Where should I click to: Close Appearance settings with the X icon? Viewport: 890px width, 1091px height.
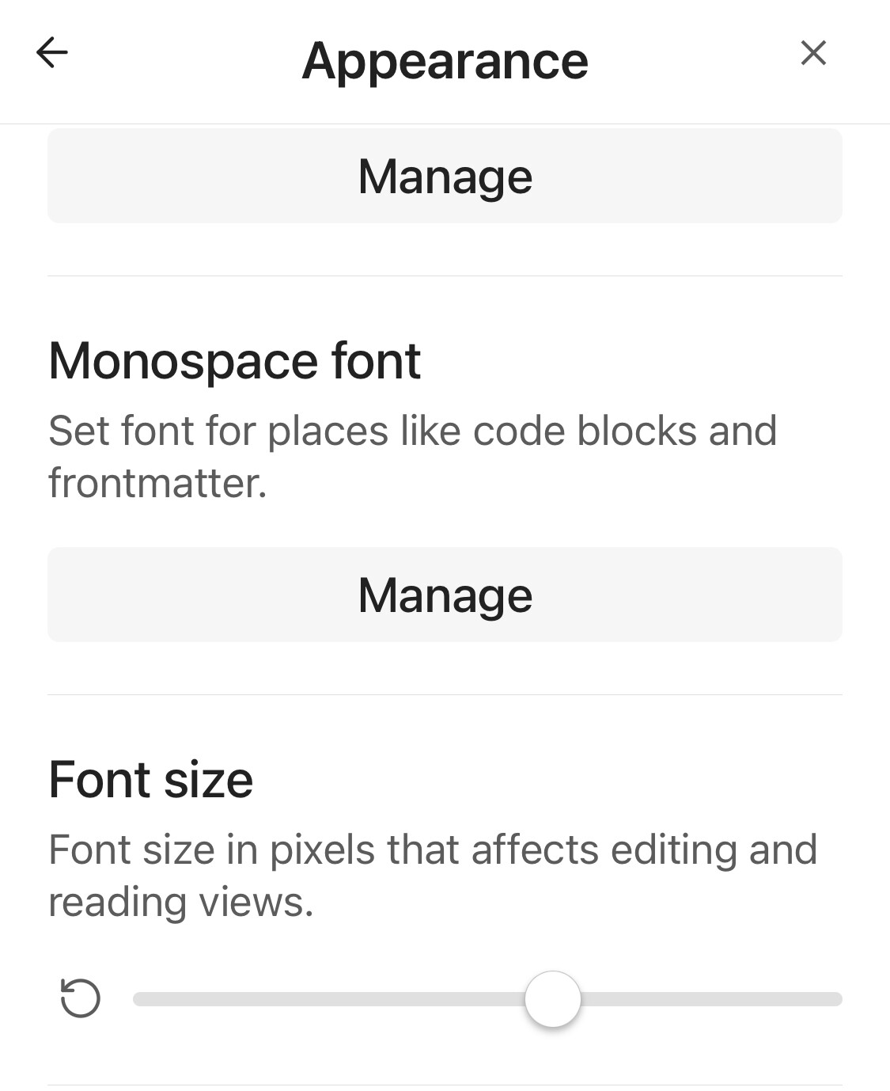pyautogui.click(x=813, y=53)
